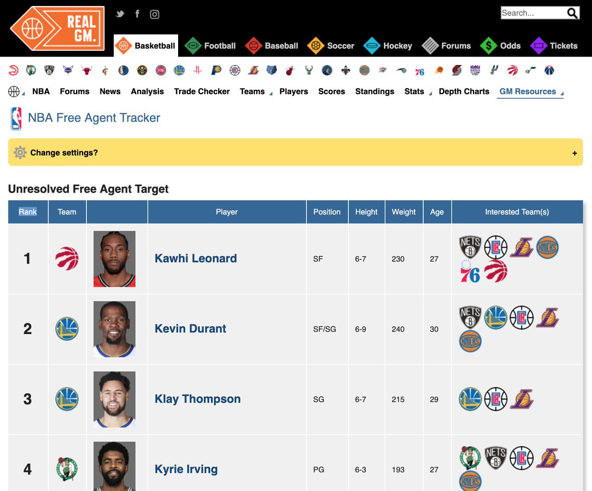Click Atlanta Hawks logo in team strip
Image resolution: width=592 pixels, height=491 pixels.
(x=13, y=70)
